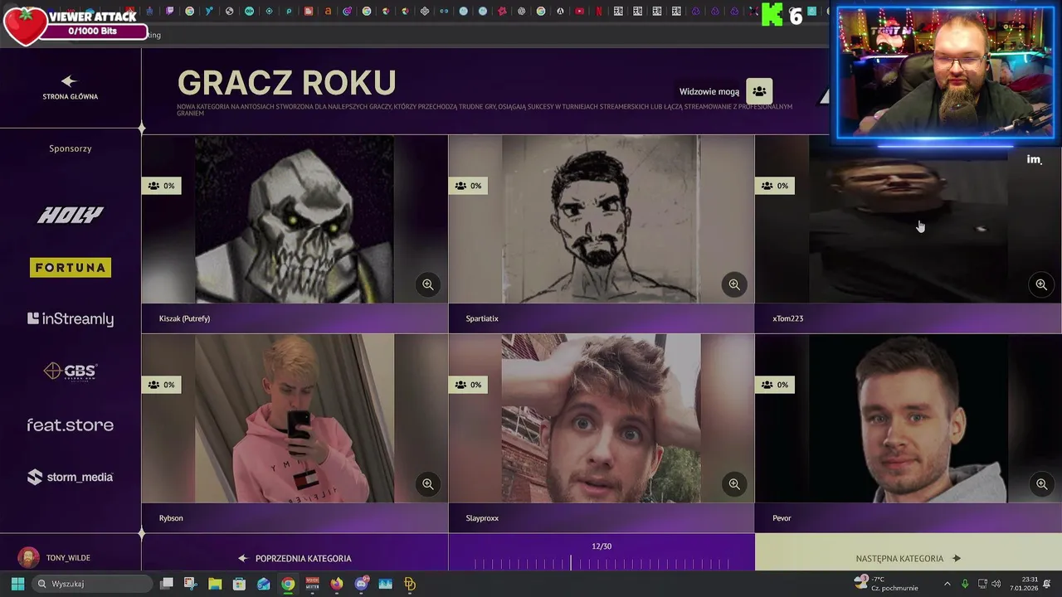Click the 12/30 category progress bar
The height and width of the screenshot is (597, 1062).
(602, 563)
